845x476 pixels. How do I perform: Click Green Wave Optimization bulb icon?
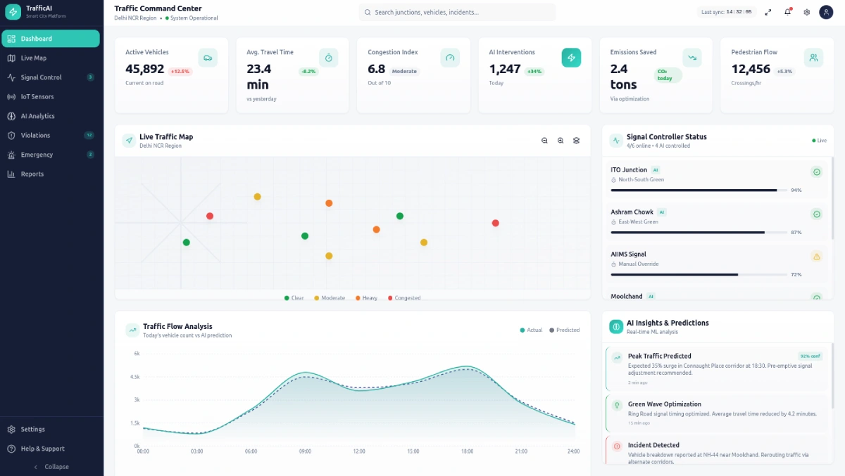coord(618,405)
